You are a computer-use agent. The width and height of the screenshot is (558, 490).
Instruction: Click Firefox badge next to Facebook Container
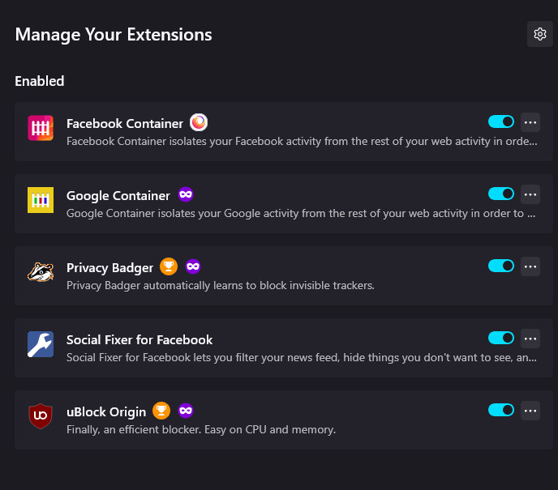pos(199,122)
